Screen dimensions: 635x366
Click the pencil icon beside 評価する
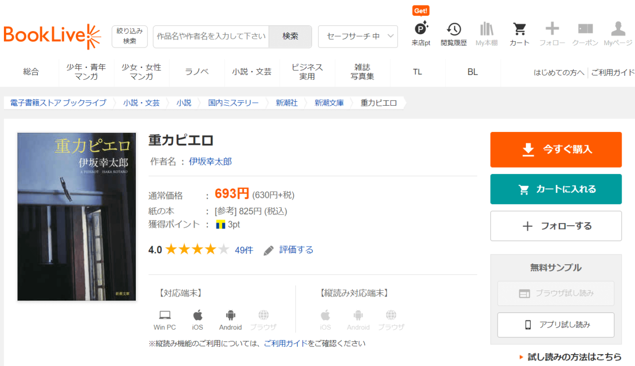point(268,250)
